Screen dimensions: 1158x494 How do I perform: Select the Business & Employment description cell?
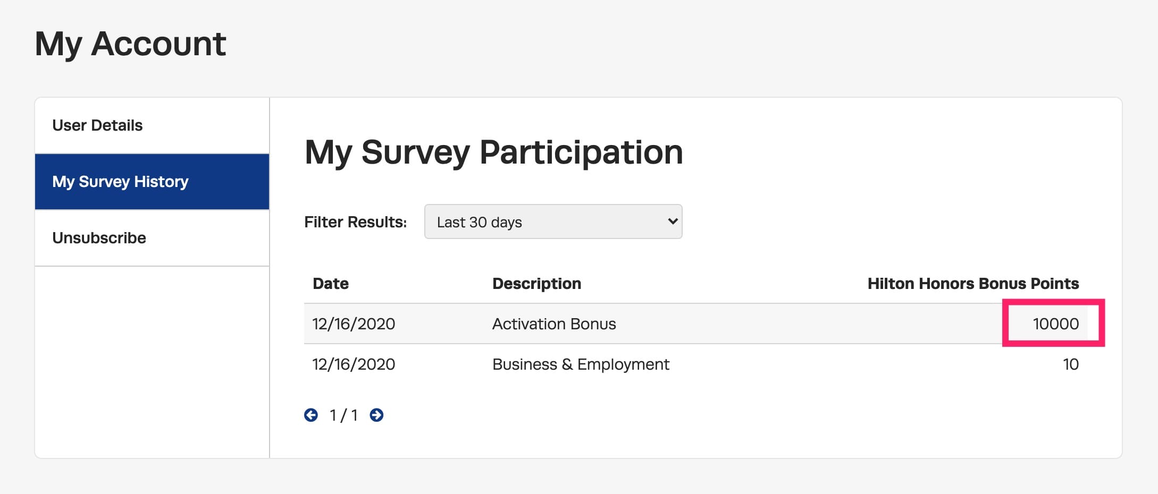tap(581, 364)
